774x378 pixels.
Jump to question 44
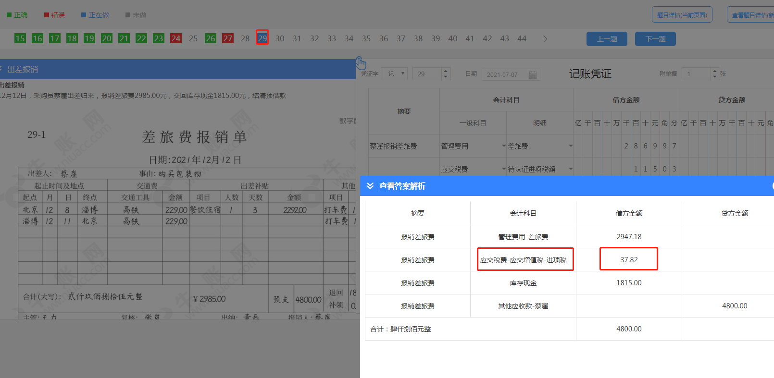pyautogui.click(x=522, y=38)
